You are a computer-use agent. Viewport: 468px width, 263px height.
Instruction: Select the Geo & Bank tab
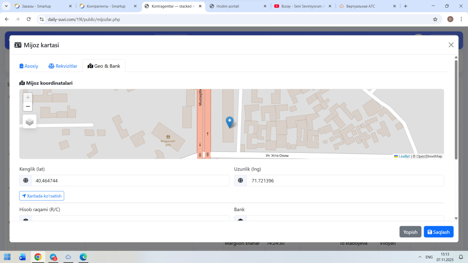(x=104, y=66)
